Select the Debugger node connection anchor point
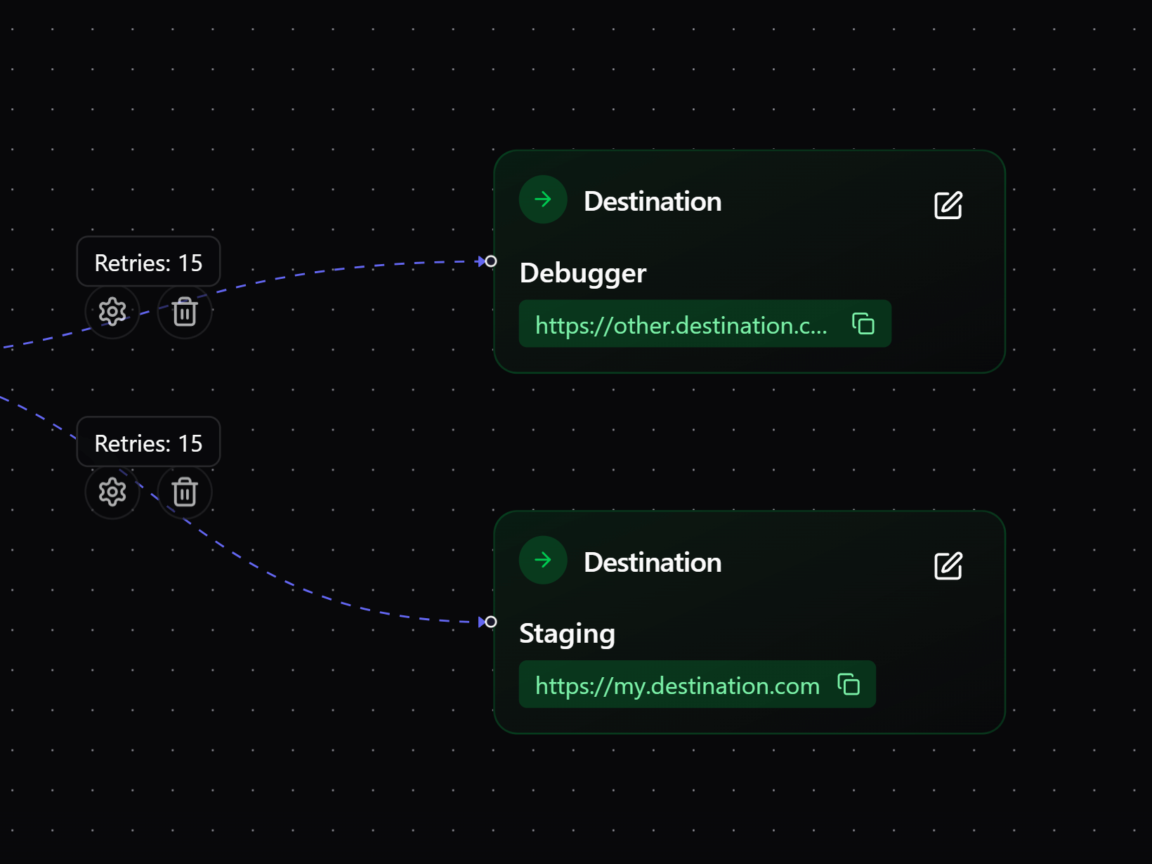 pyautogui.click(x=490, y=261)
